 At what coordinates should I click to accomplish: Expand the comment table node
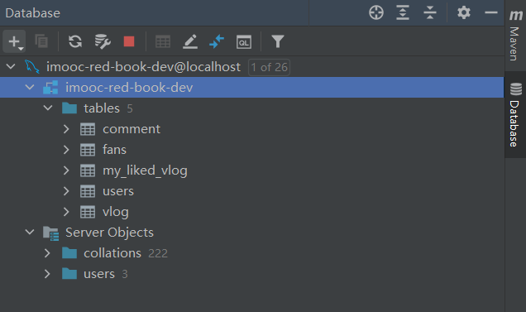click(66, 129)
